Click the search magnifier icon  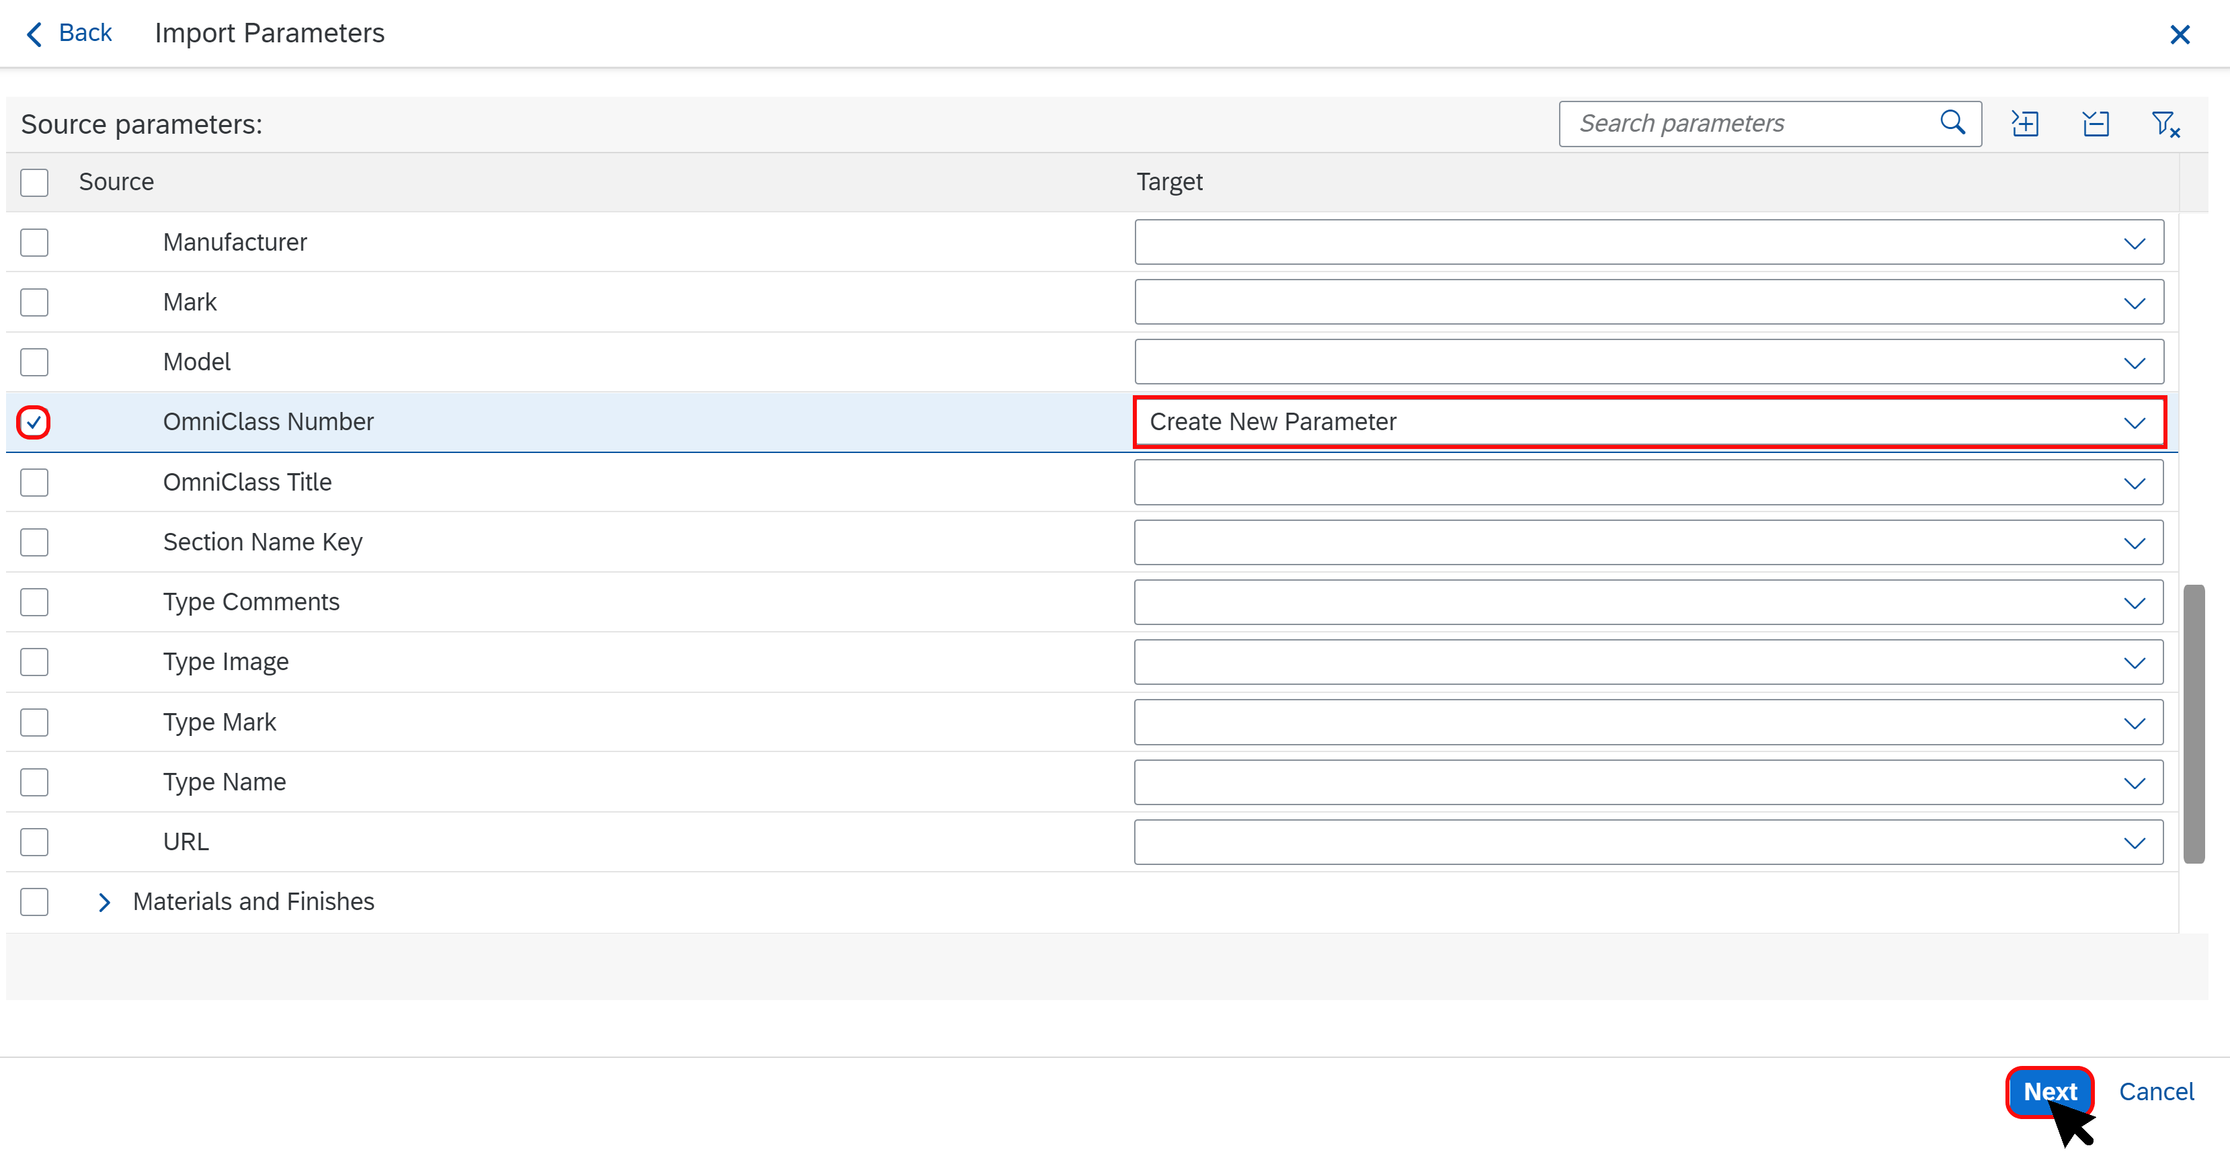coord(1952,123)
